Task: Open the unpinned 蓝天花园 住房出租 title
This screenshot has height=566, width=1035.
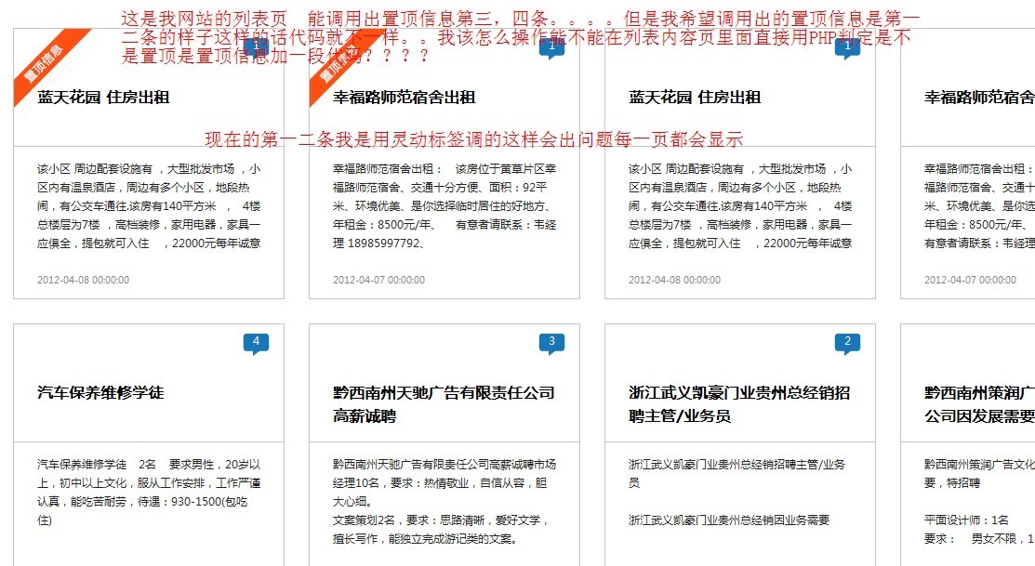Action: (x=695, y=98)
